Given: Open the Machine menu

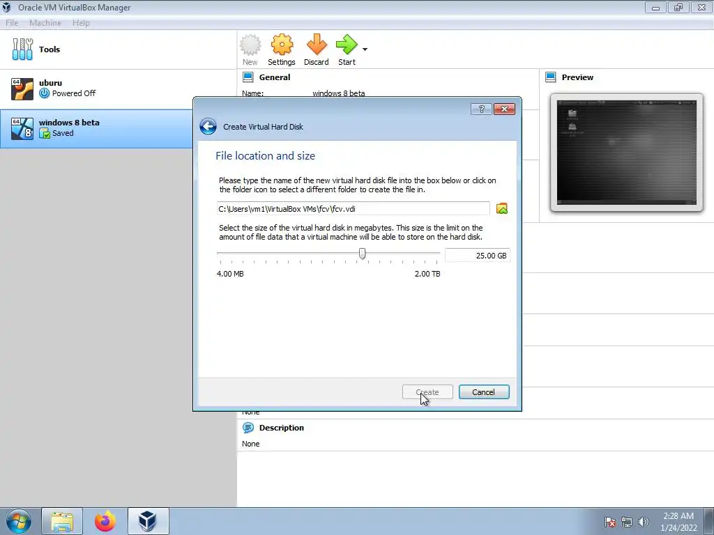Looking at the screenshot, I should [x=45, y=23].
